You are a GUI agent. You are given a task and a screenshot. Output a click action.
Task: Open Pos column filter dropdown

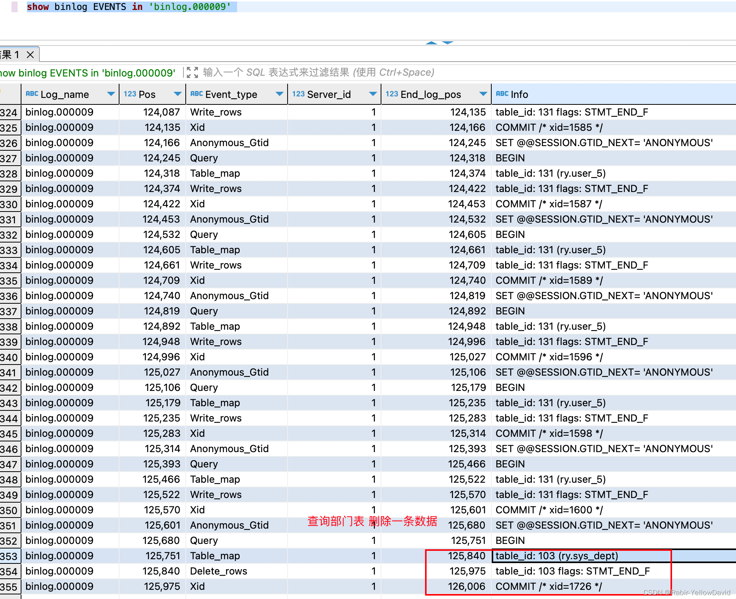178,94
